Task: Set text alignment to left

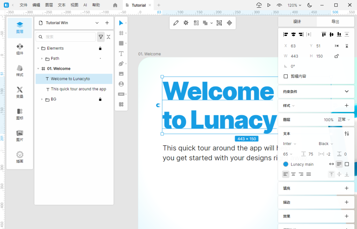Action: [x=286, y=174]
